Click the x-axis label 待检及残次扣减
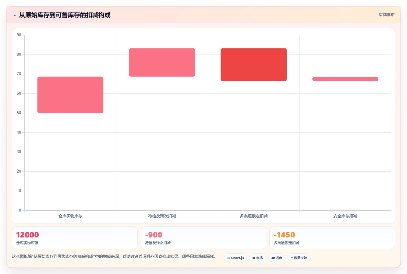 click(162, 216)
